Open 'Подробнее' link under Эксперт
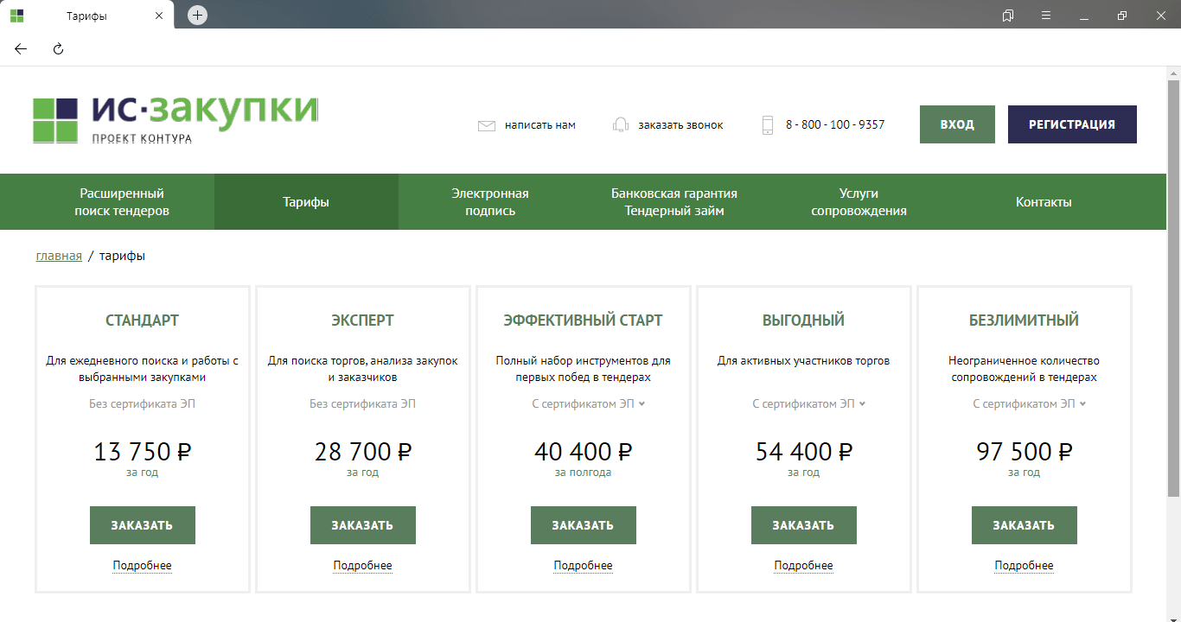 363,566
